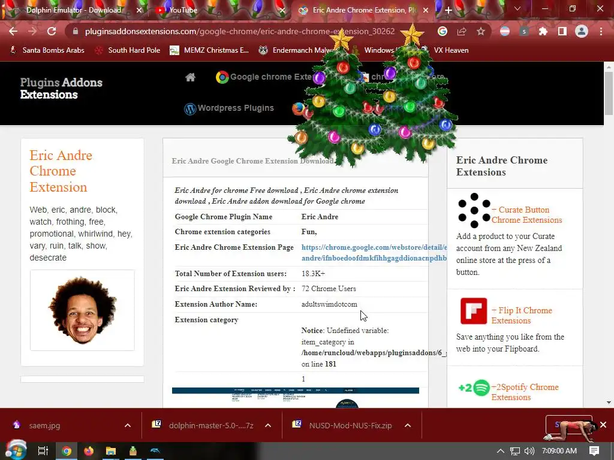Open the Dolphin emulator taskbar icon
Viewport: 614px width, 460px height.
155,451
